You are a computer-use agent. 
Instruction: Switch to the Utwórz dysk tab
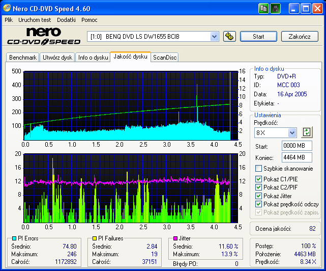[57, 58]
